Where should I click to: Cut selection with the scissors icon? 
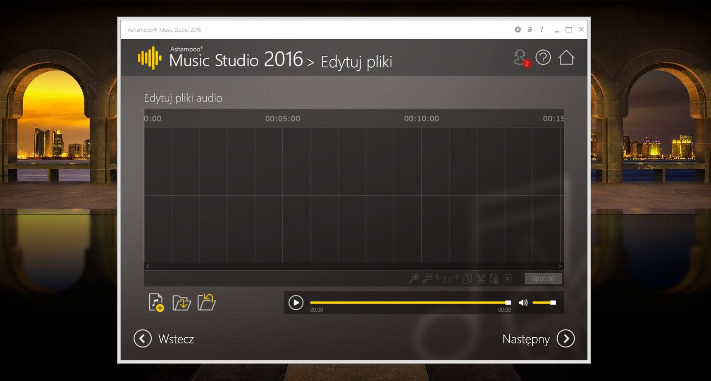(x=480, y=279)
